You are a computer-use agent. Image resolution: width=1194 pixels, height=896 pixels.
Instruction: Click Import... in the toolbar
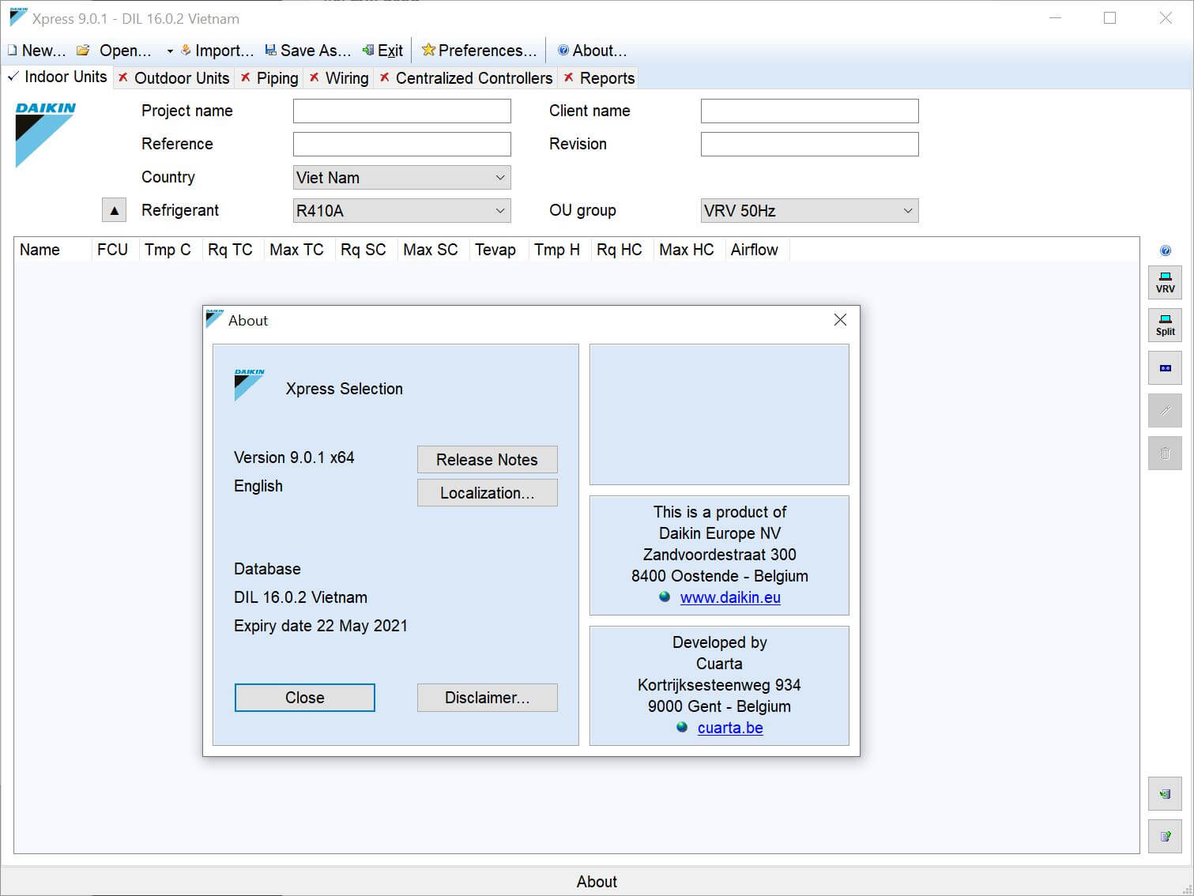tap(217, 51)
